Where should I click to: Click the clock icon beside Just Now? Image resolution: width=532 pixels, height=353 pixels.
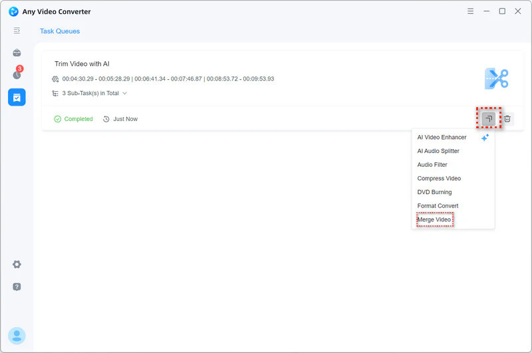[106, 119]
